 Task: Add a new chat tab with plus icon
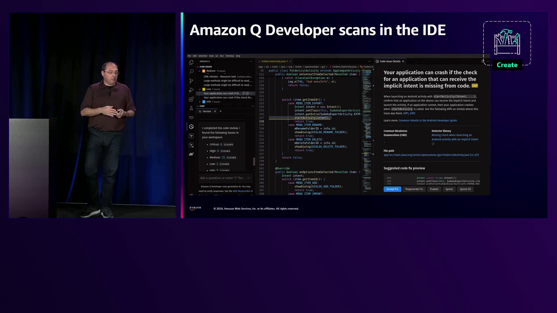point(220,111)
